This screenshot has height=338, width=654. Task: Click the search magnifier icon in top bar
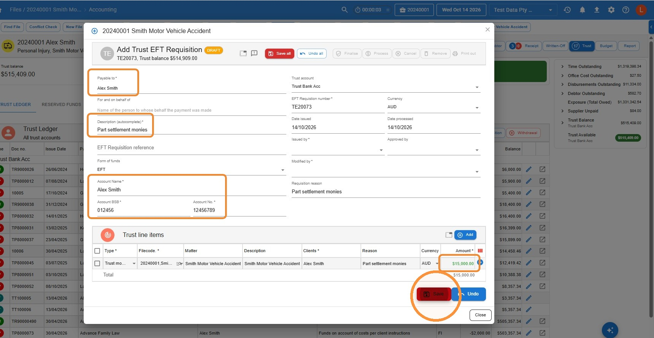344,10
